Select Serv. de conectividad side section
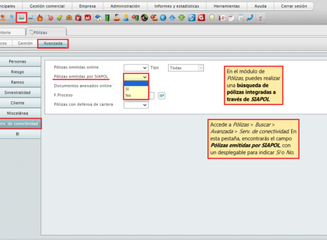This screenshot has height=250, width=327. point(20,123)
